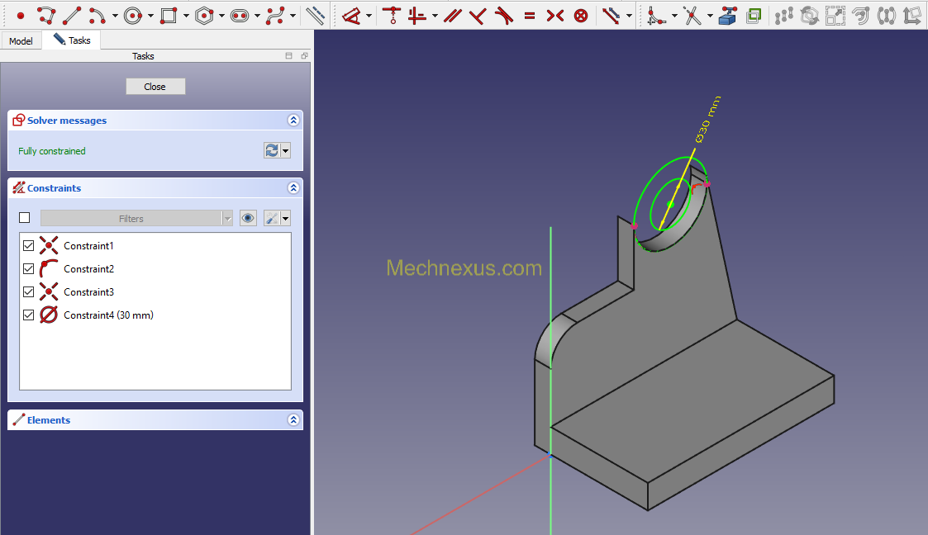Viewport: 928px width, 535px height.
Task: Select the Create regular polygon tool
Action: (x=204, y=16)
